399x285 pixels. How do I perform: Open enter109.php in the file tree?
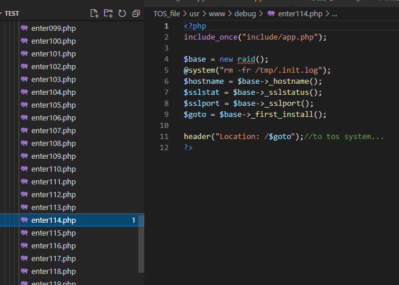(x=72, y=156)
